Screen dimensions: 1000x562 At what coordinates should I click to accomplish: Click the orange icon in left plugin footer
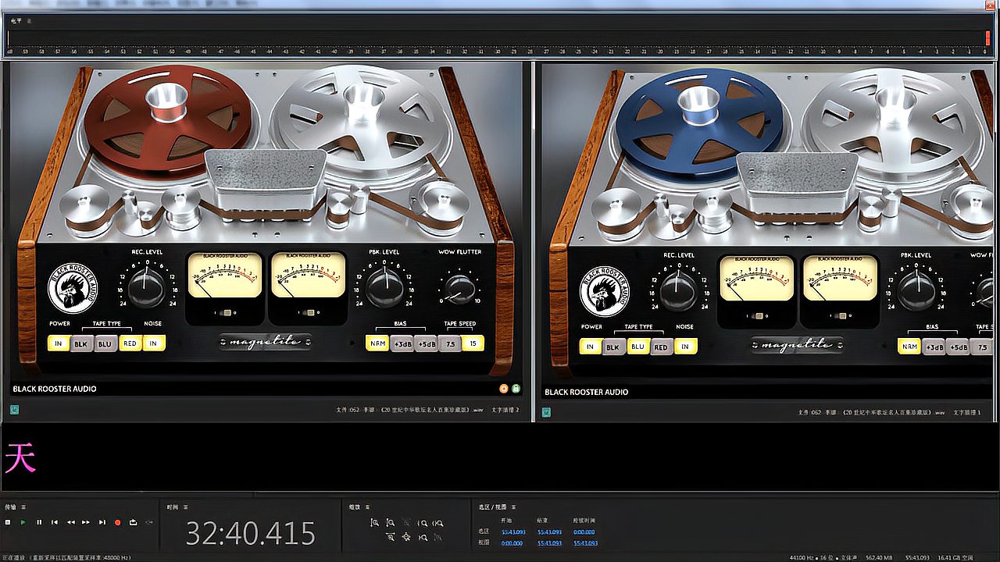coord(504,388)
